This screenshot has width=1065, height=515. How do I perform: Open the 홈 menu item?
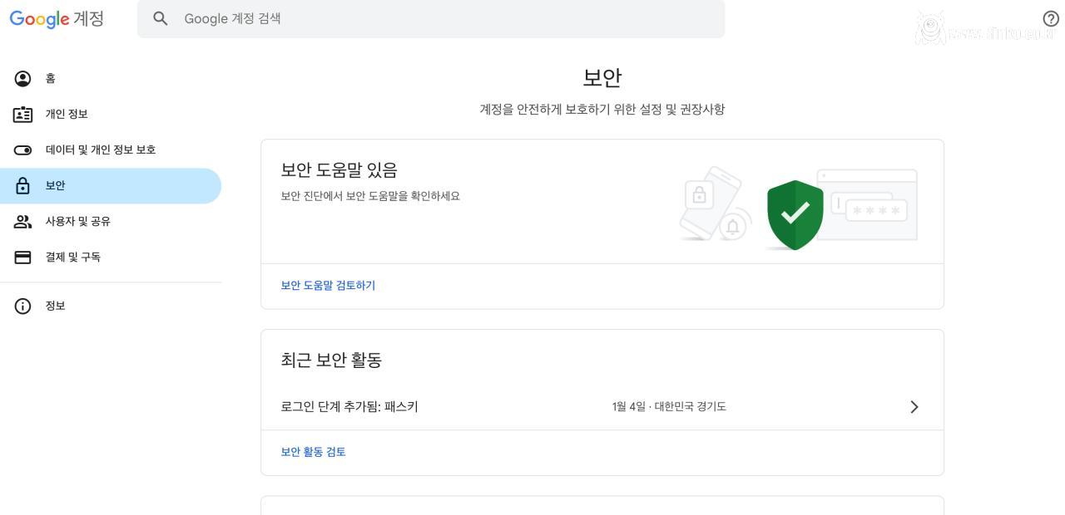51,79
